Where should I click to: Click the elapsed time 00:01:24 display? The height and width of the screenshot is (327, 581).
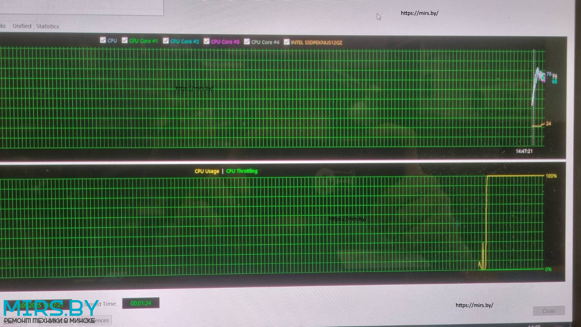click(141, 303)
